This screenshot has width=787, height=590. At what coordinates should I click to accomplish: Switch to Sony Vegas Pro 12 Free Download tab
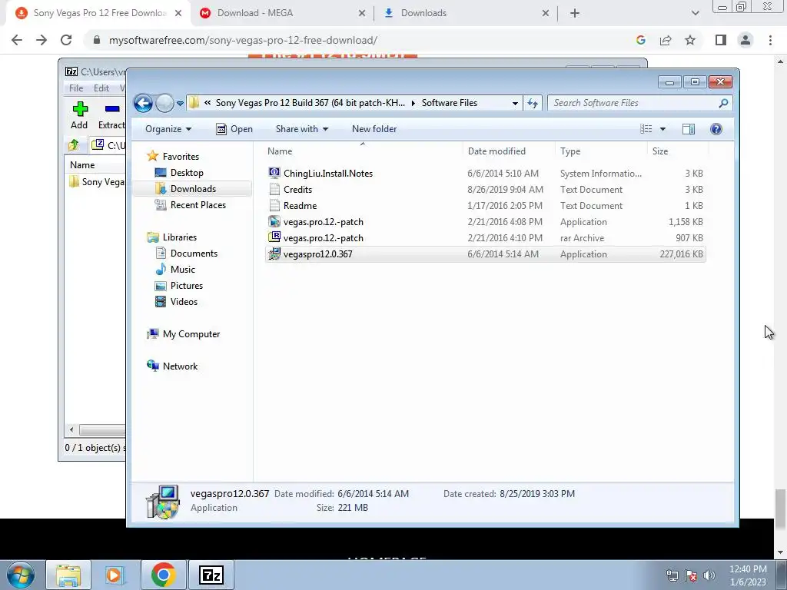99,13
